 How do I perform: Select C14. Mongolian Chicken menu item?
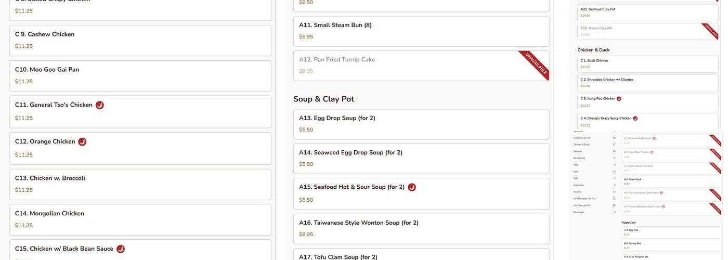pos(140,219)
